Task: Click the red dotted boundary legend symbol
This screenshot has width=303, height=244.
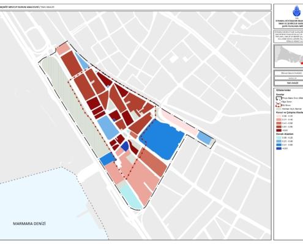Action: [279, 106]
